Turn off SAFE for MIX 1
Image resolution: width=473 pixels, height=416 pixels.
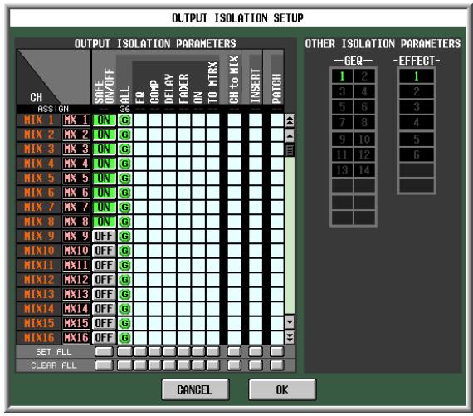(x=104, y=120)
